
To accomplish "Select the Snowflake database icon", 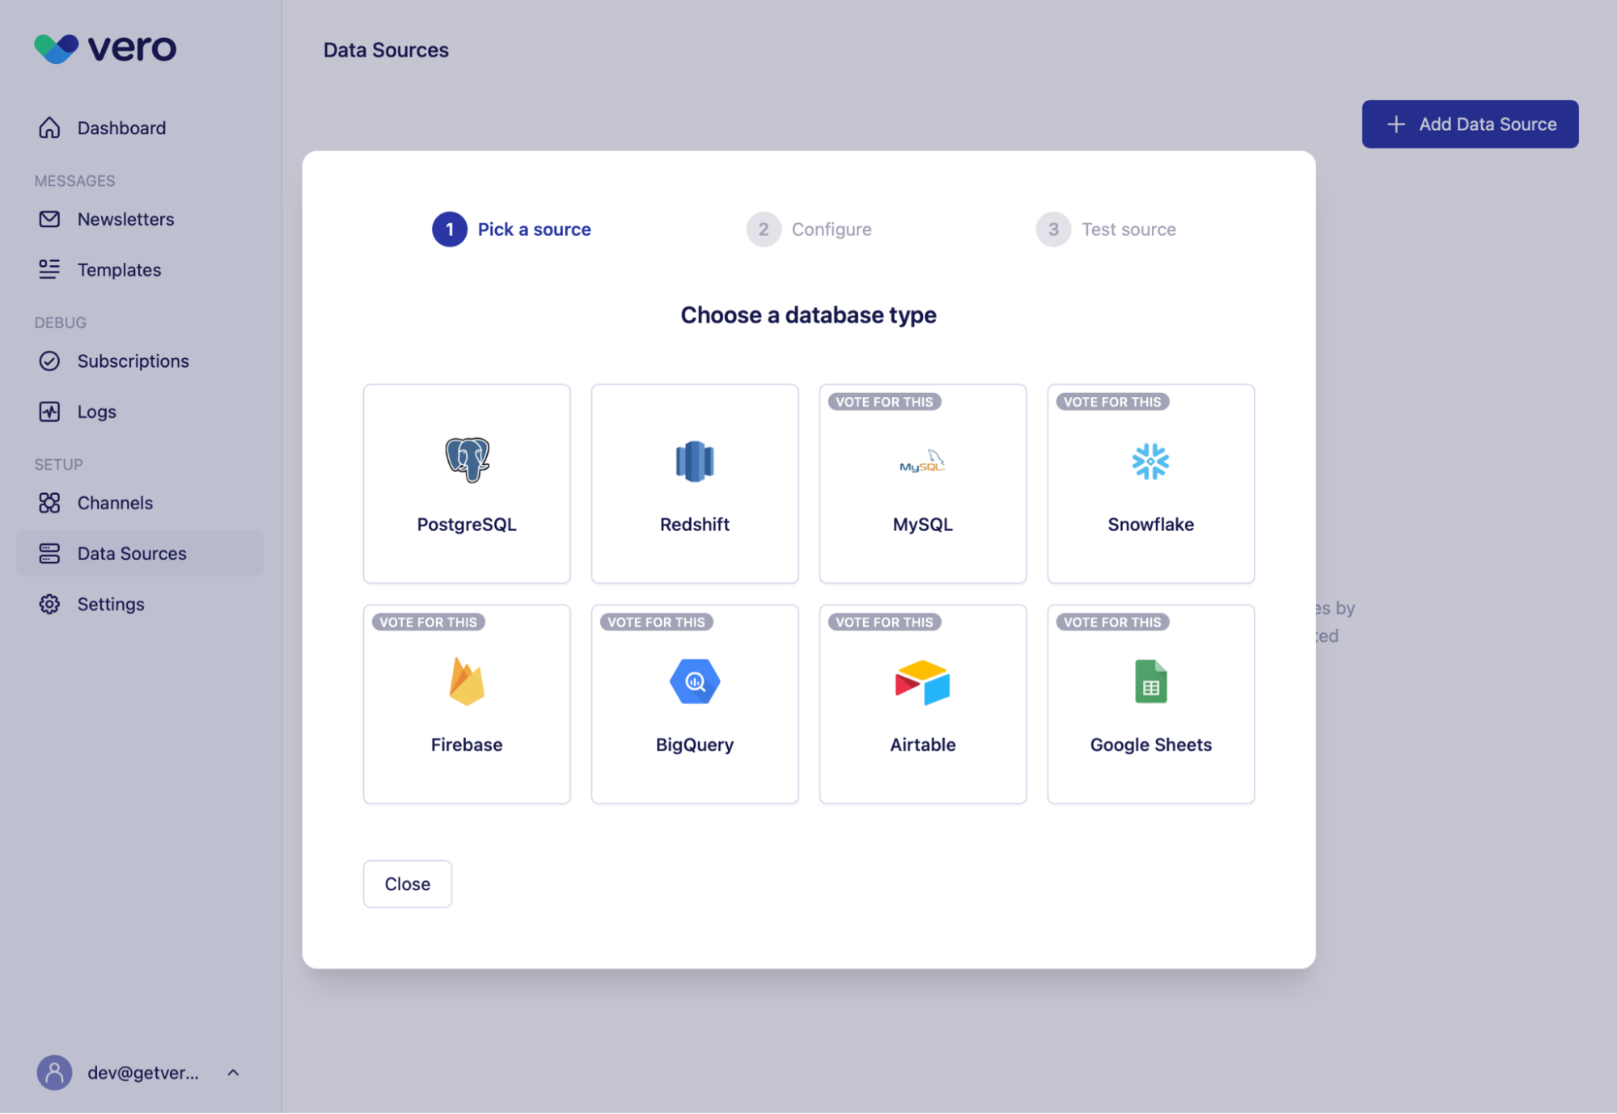I will (x=1150, y=459).
